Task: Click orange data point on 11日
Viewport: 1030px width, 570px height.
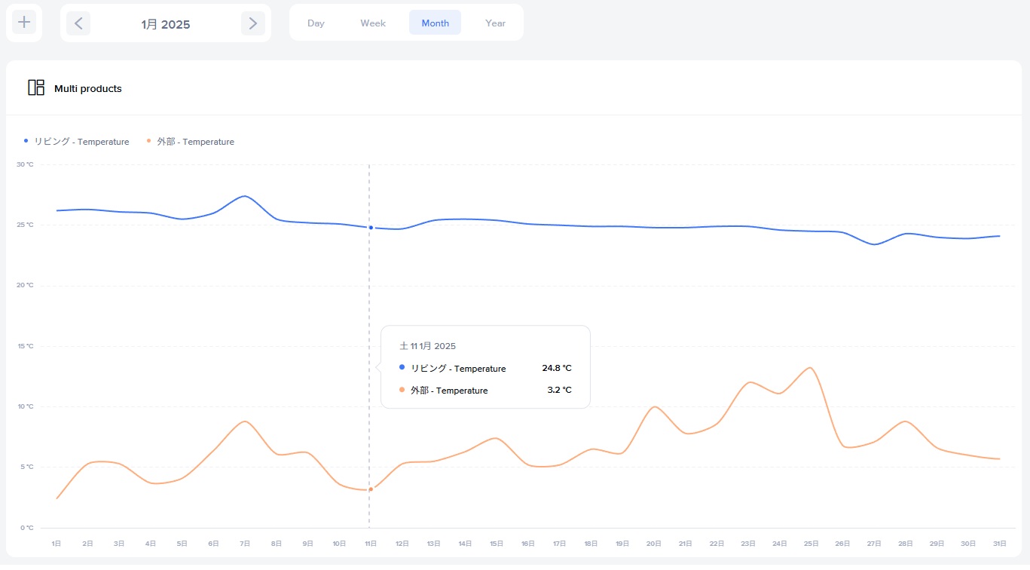Action: point(371,489)
